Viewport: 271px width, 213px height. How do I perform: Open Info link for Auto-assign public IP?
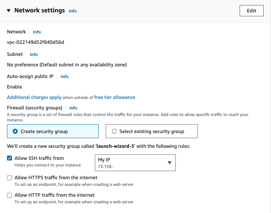click(64, 76)
